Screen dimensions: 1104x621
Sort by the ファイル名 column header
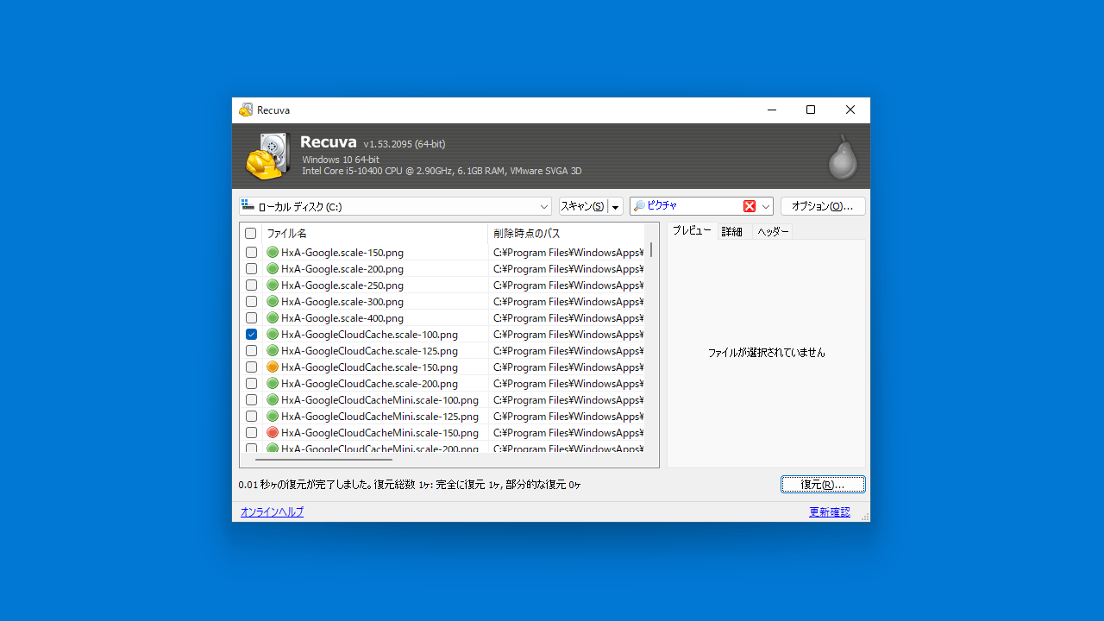[x=374, y=234]
